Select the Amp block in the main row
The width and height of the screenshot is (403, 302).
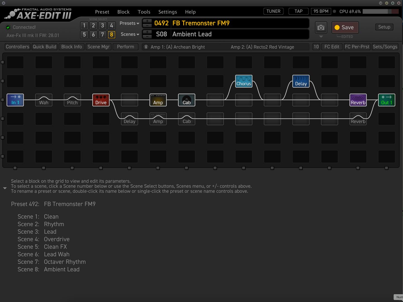[158, 100]
